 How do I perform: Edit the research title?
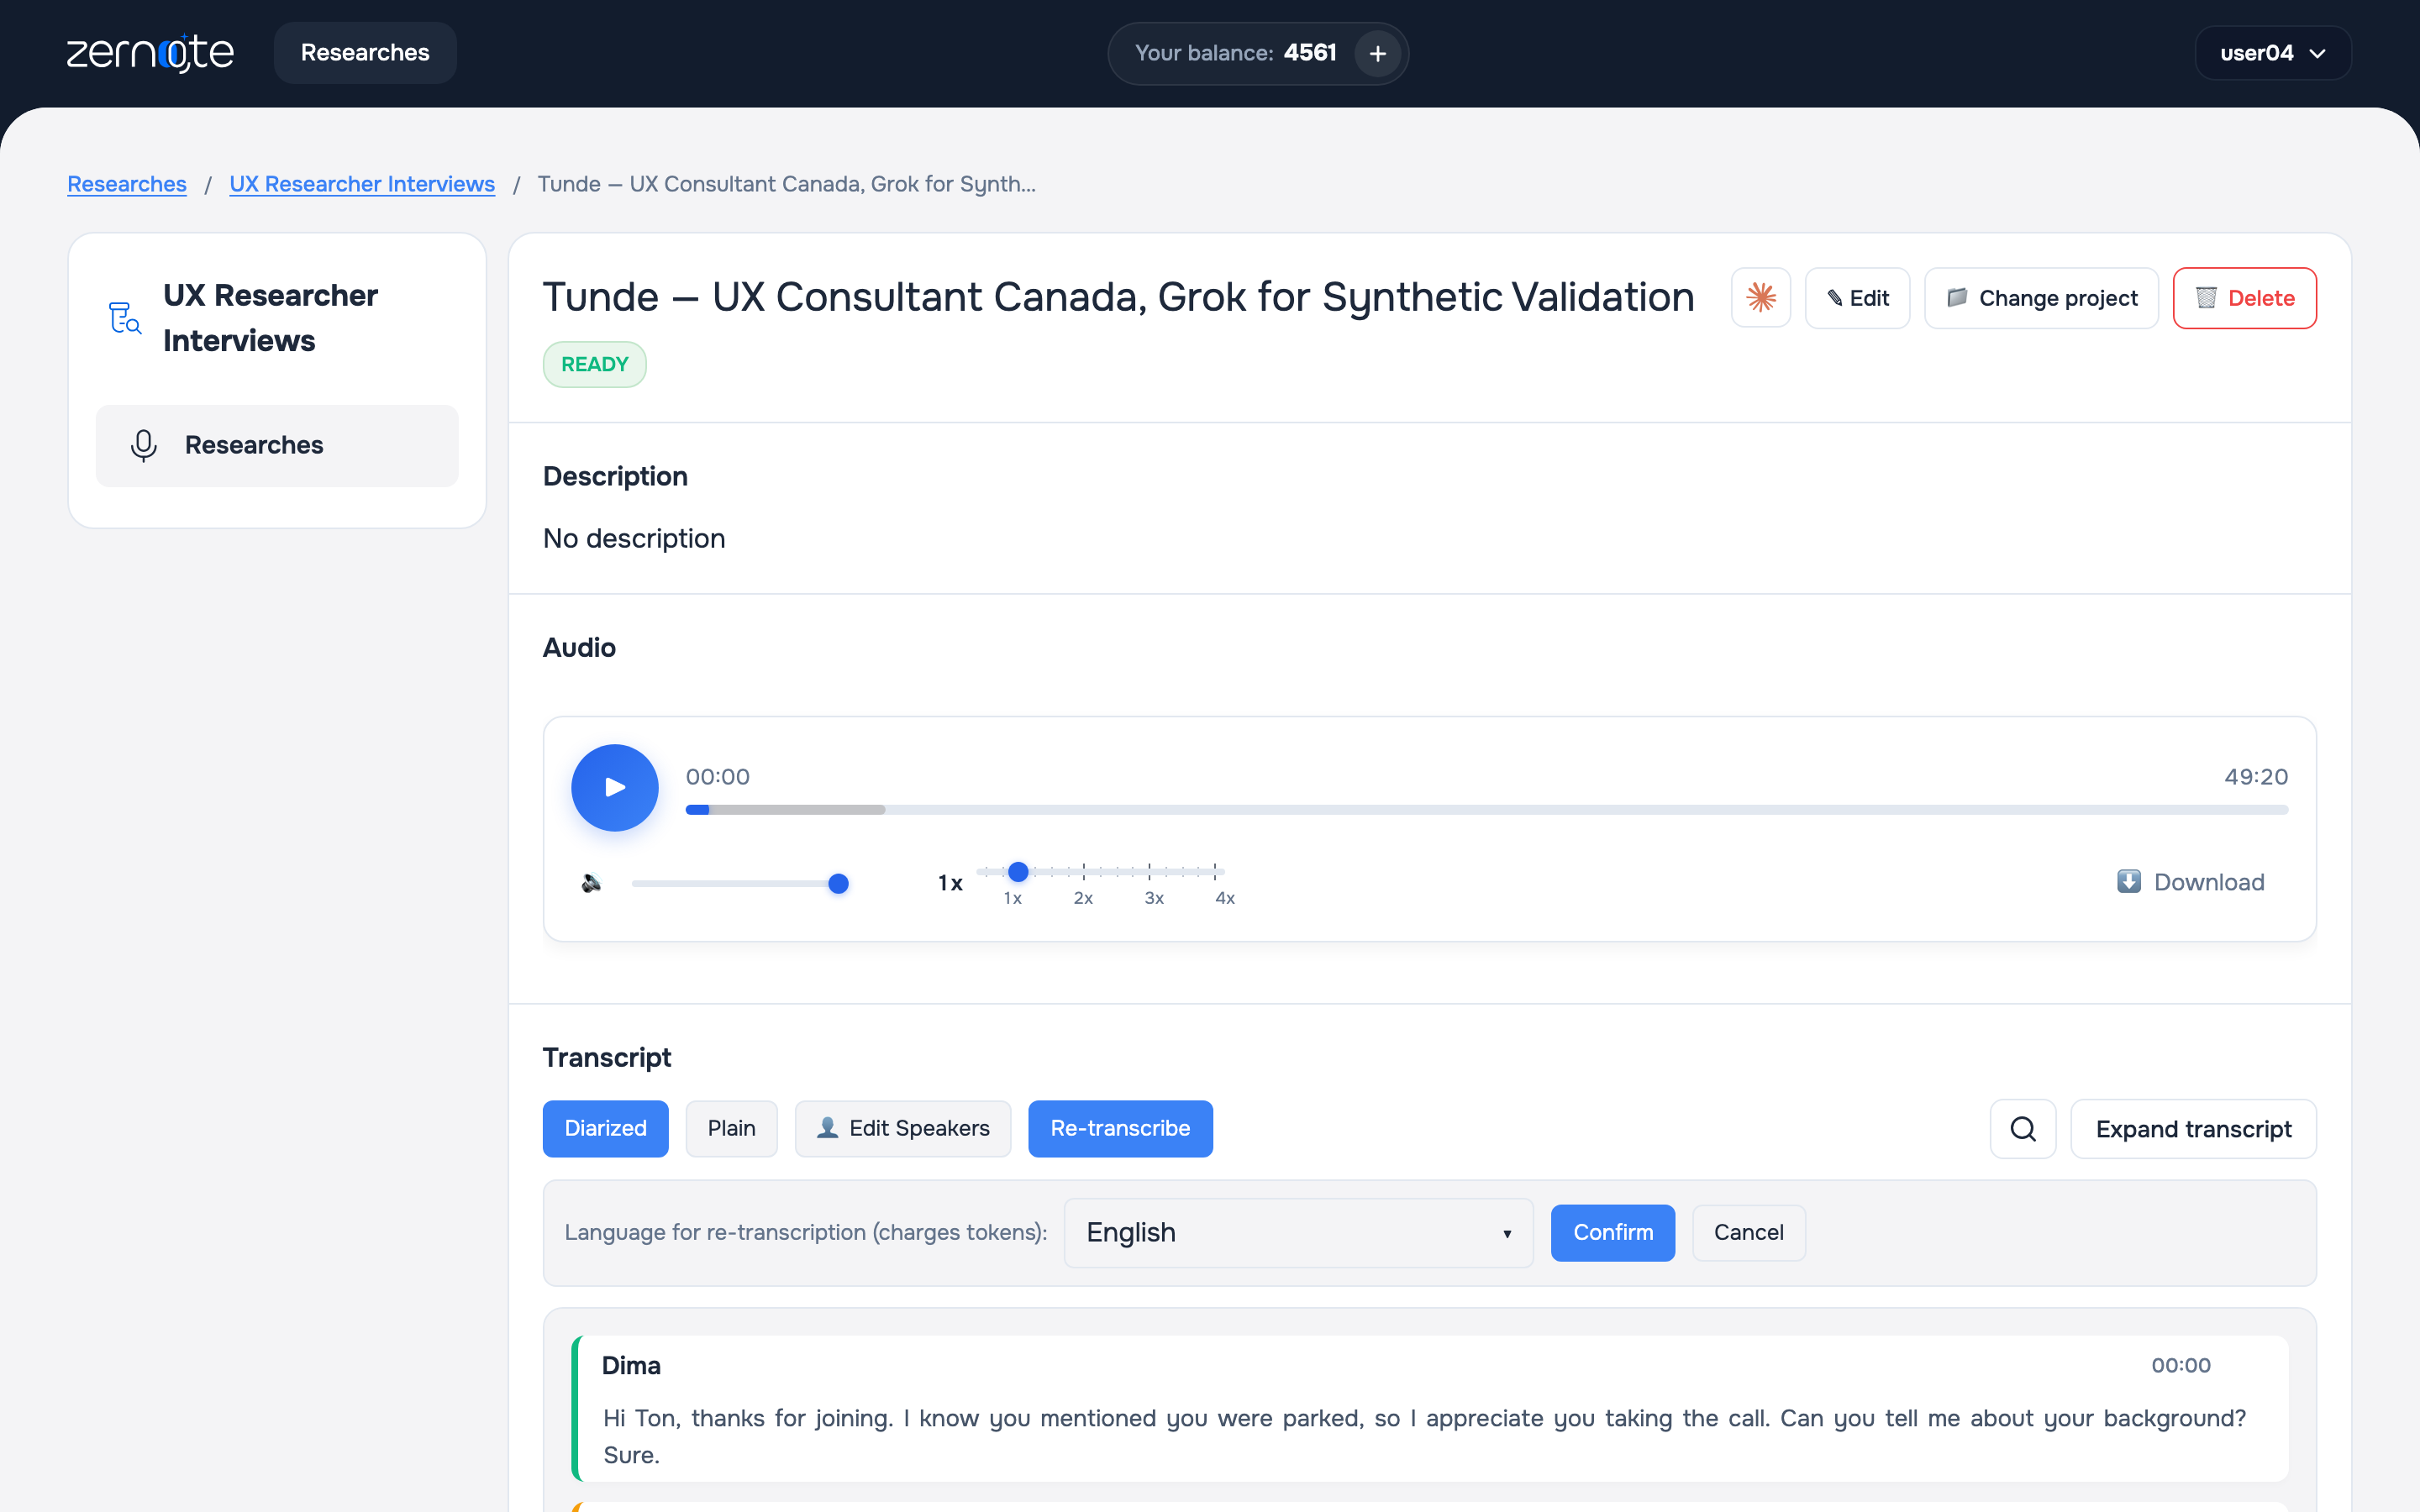point(1857,298)
